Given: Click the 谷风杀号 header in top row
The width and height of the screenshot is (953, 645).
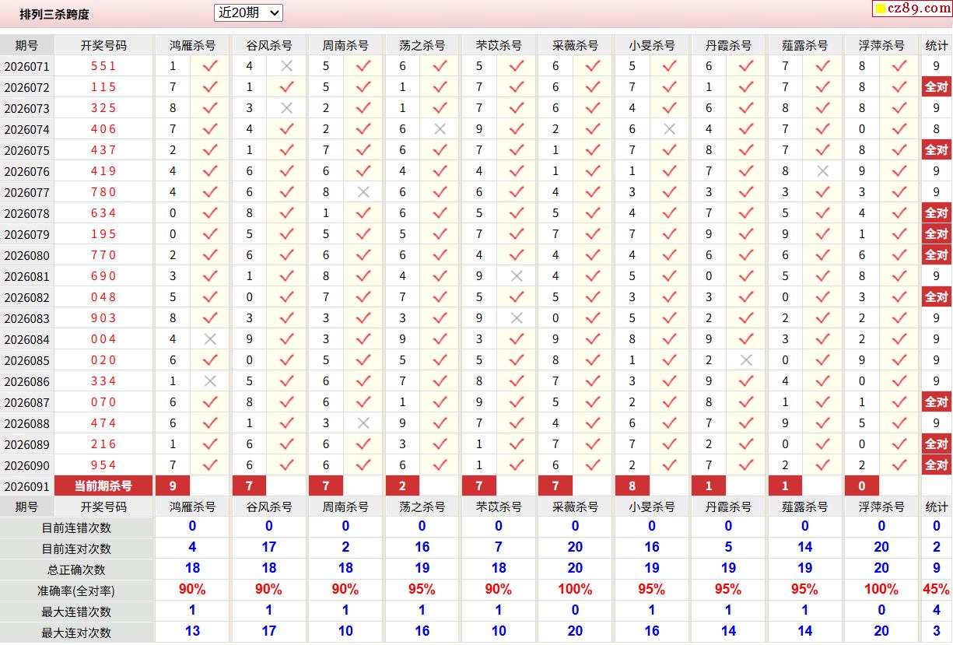Looking at the screenshot, I should click(x=269, y=45).
